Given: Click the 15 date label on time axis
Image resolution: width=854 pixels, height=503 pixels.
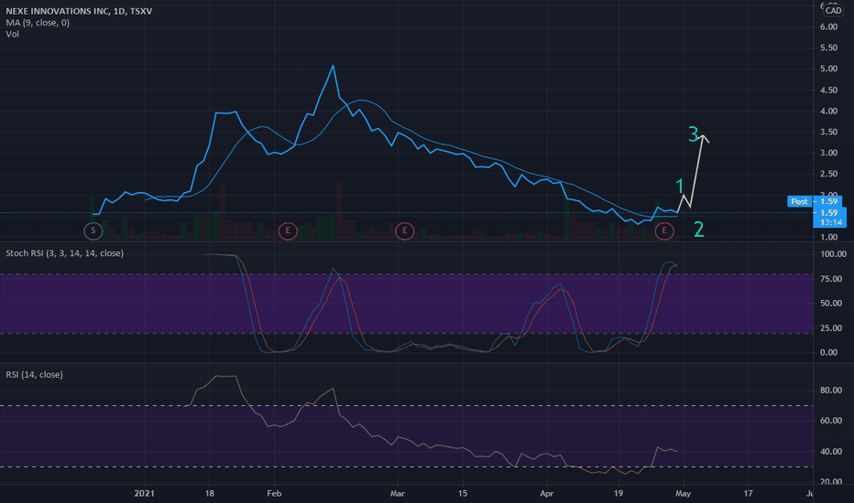Looking at the screenshot, I should [x=463, y=493].
